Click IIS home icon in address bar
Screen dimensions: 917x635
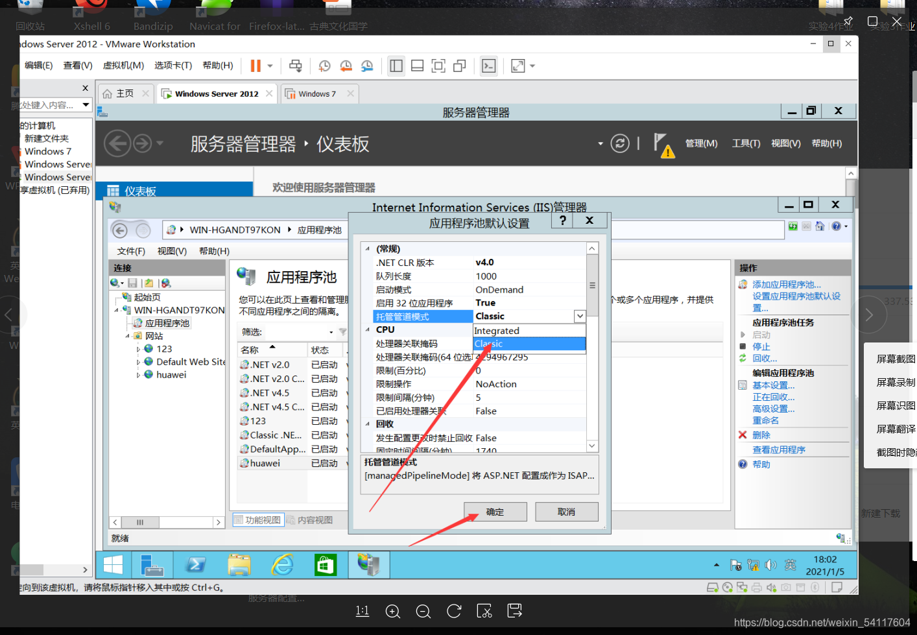[820, 226]
